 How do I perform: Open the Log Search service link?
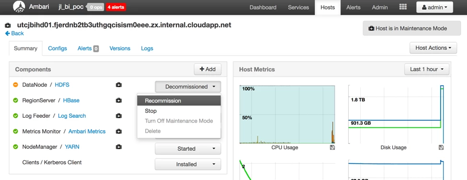(x=72, y=116)
